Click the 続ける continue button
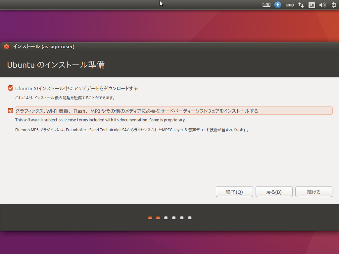The width and height of the screenshot is (339, 254). pyautogui.click(x=314, y=192)
